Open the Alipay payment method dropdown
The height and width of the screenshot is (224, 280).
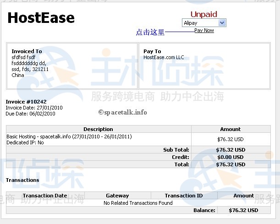[204, 23]
